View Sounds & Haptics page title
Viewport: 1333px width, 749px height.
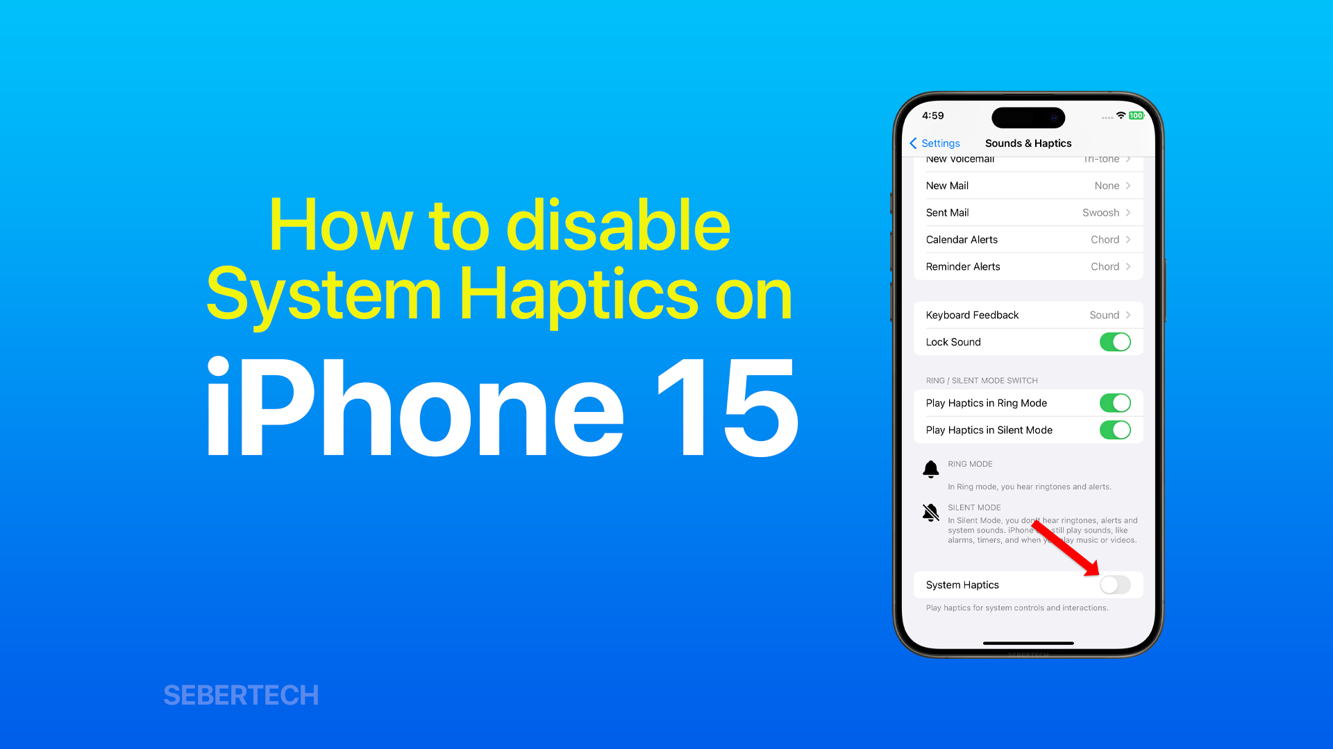pyautogui.click(x=1028, y=143)
